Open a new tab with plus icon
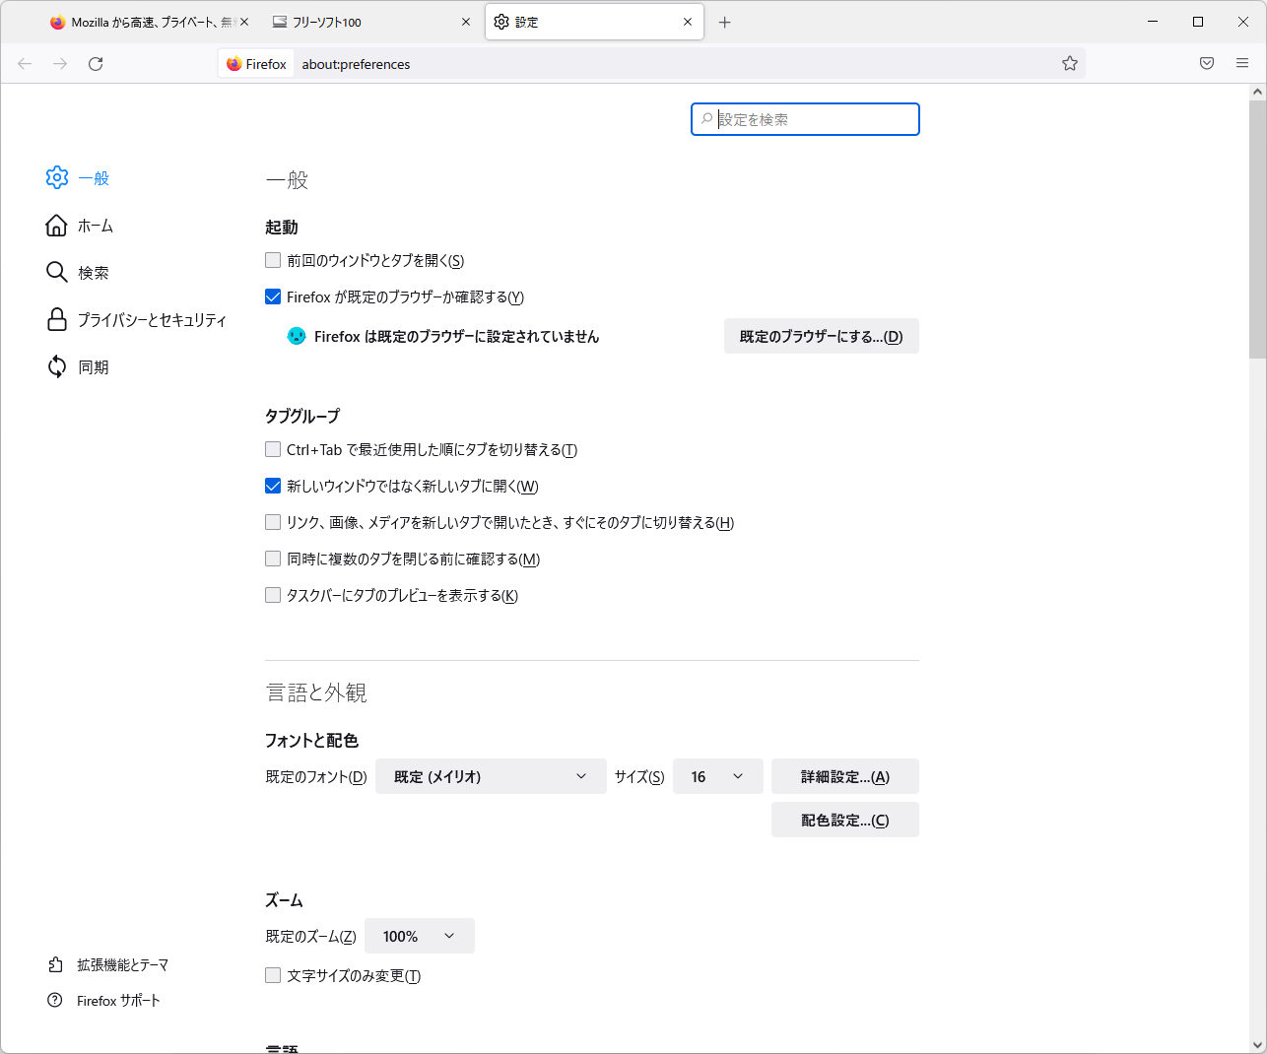1267x1054 pixels. (725, 22)
